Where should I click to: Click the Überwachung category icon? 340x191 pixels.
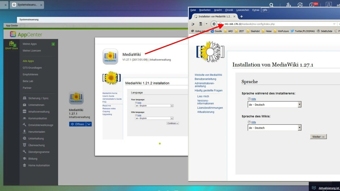point(25,145)
